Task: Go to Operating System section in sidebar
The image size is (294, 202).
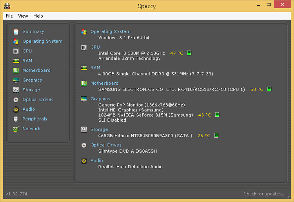Action: pos(42,41)
